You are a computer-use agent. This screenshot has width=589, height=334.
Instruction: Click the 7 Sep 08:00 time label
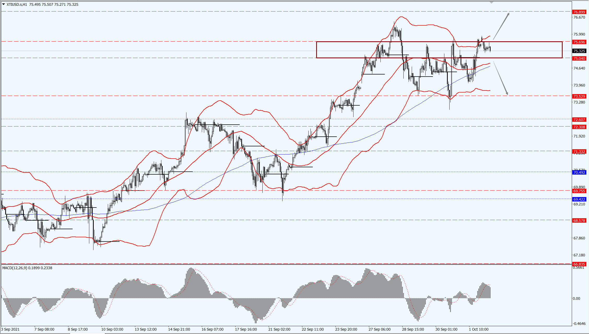[44, 329]
